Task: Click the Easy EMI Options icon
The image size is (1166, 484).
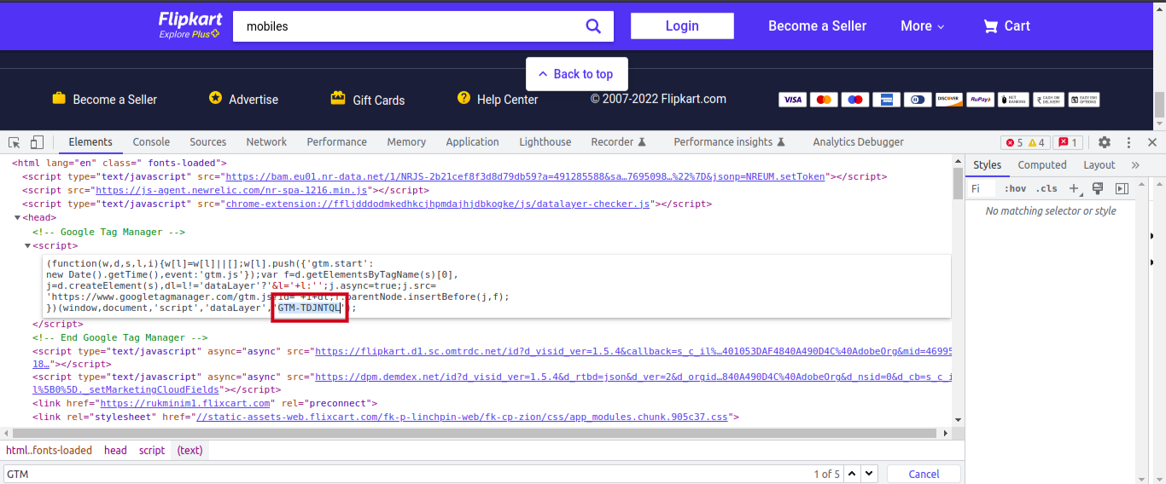Action: (1084, 100)
